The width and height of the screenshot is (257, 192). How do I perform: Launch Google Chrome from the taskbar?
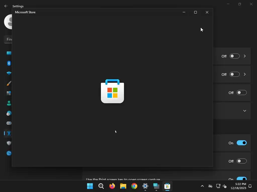coord(134,186)
